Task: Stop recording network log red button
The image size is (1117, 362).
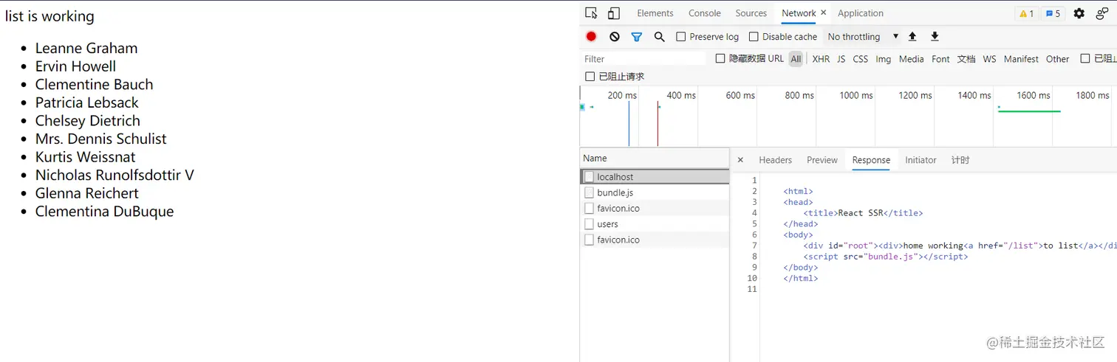Action: point(591,36)
